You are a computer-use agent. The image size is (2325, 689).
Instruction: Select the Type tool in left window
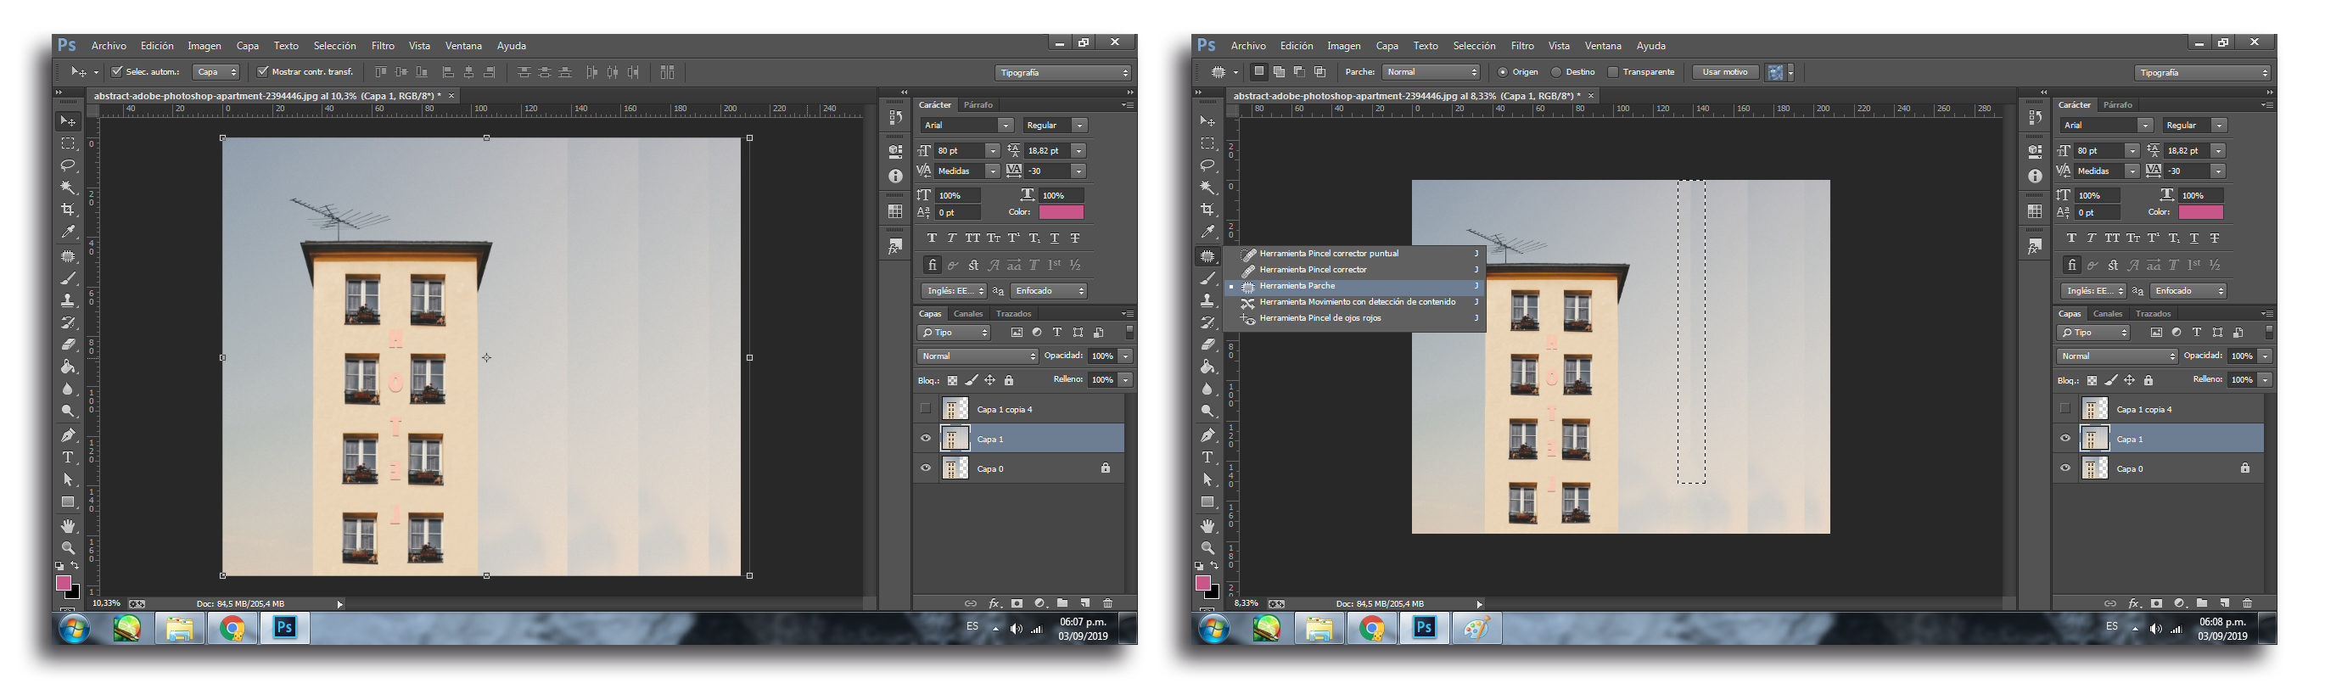[68, 458]
